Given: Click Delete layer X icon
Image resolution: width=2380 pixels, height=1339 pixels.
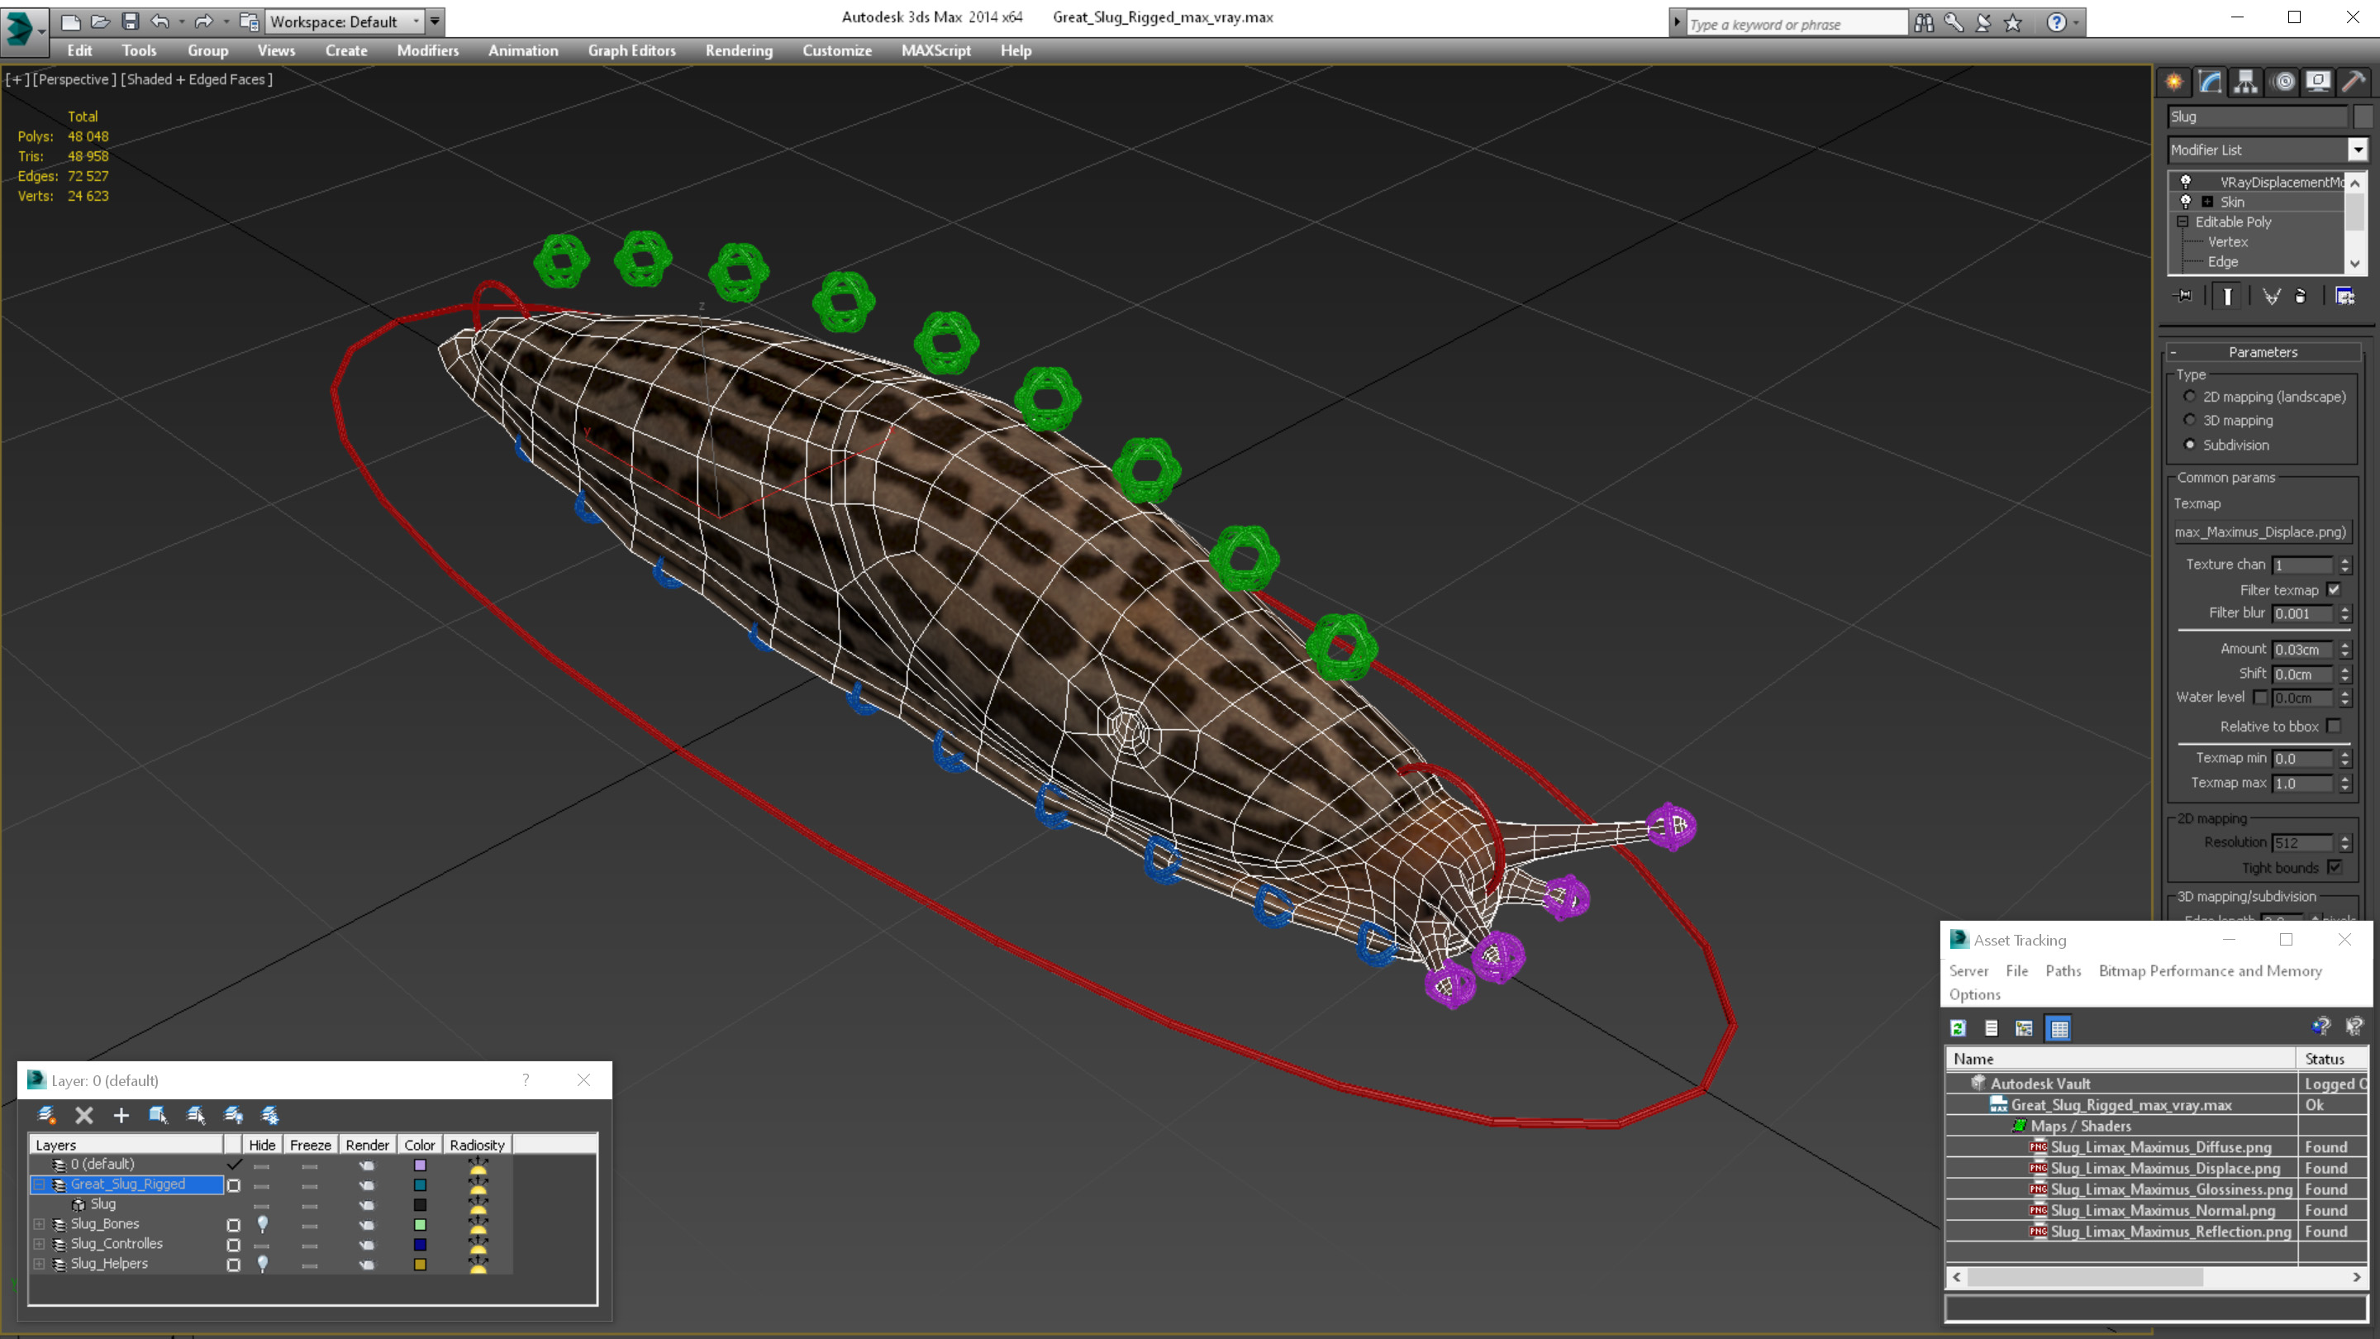Looking at the screenshot, I should pos(84,1114).
